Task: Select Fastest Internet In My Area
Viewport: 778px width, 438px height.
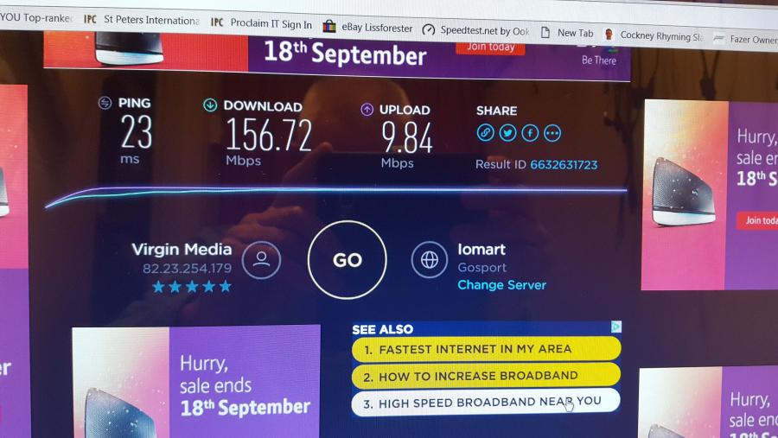Action: (x=486, y=349)
